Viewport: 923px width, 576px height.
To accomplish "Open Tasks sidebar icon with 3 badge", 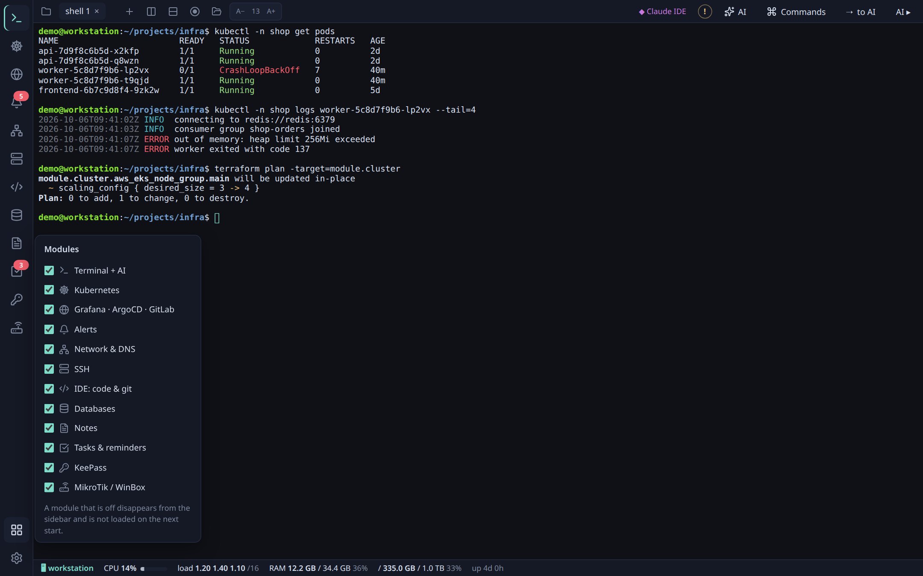I will pyautogui.click(x=16, y=271).
